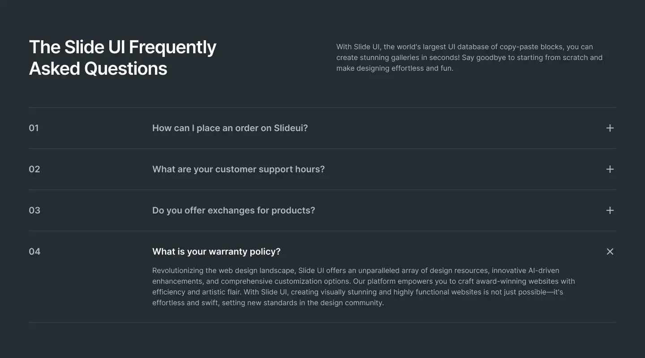This screenshot has height=358, width=645.
Task: Click the intro line "make designing effortless and fun."
Action: coord(395,68)
